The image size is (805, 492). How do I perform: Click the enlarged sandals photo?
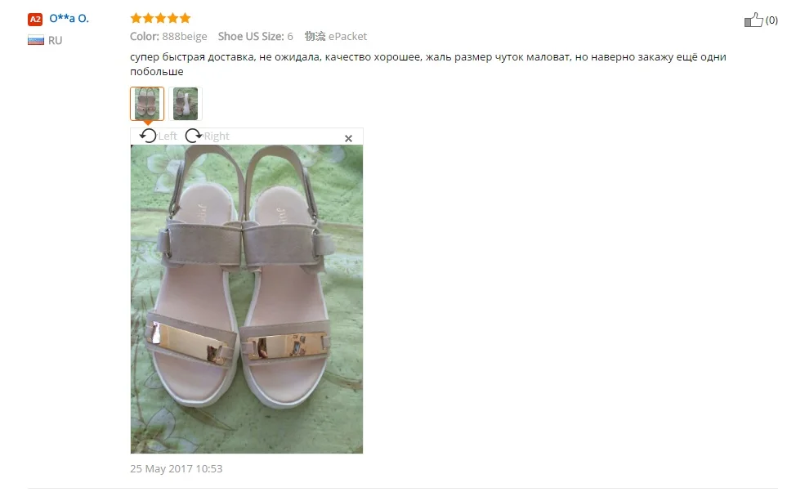(x=247, y=299)
